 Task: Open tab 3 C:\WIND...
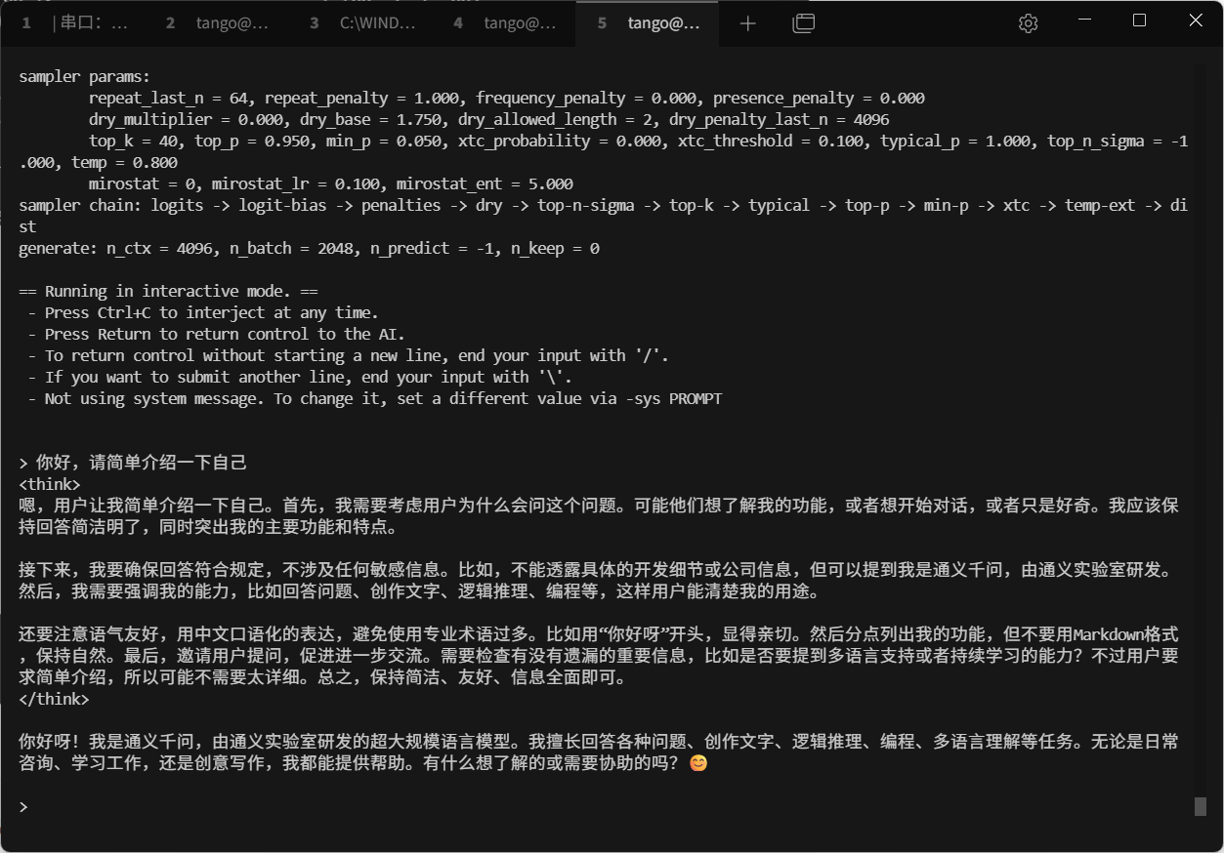361,23
